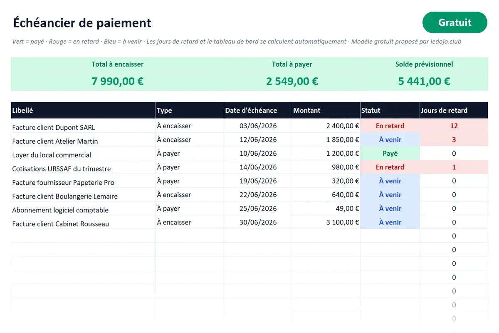Click the À payer type for Cotisations URSSAF
The height and width of the screenshot is (333, 499).
click(190, 167)
